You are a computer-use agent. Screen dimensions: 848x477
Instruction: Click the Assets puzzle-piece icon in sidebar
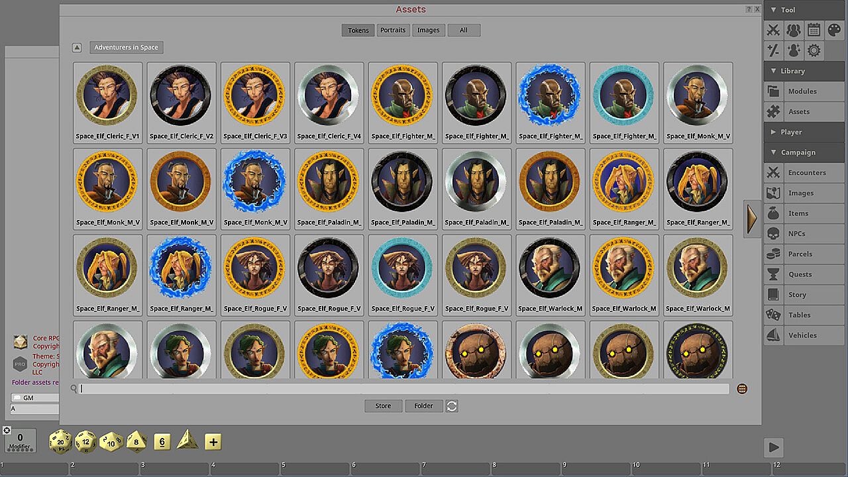(x=773, y=111)
